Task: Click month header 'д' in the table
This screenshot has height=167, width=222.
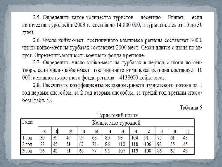Action: tap(187, 131)
